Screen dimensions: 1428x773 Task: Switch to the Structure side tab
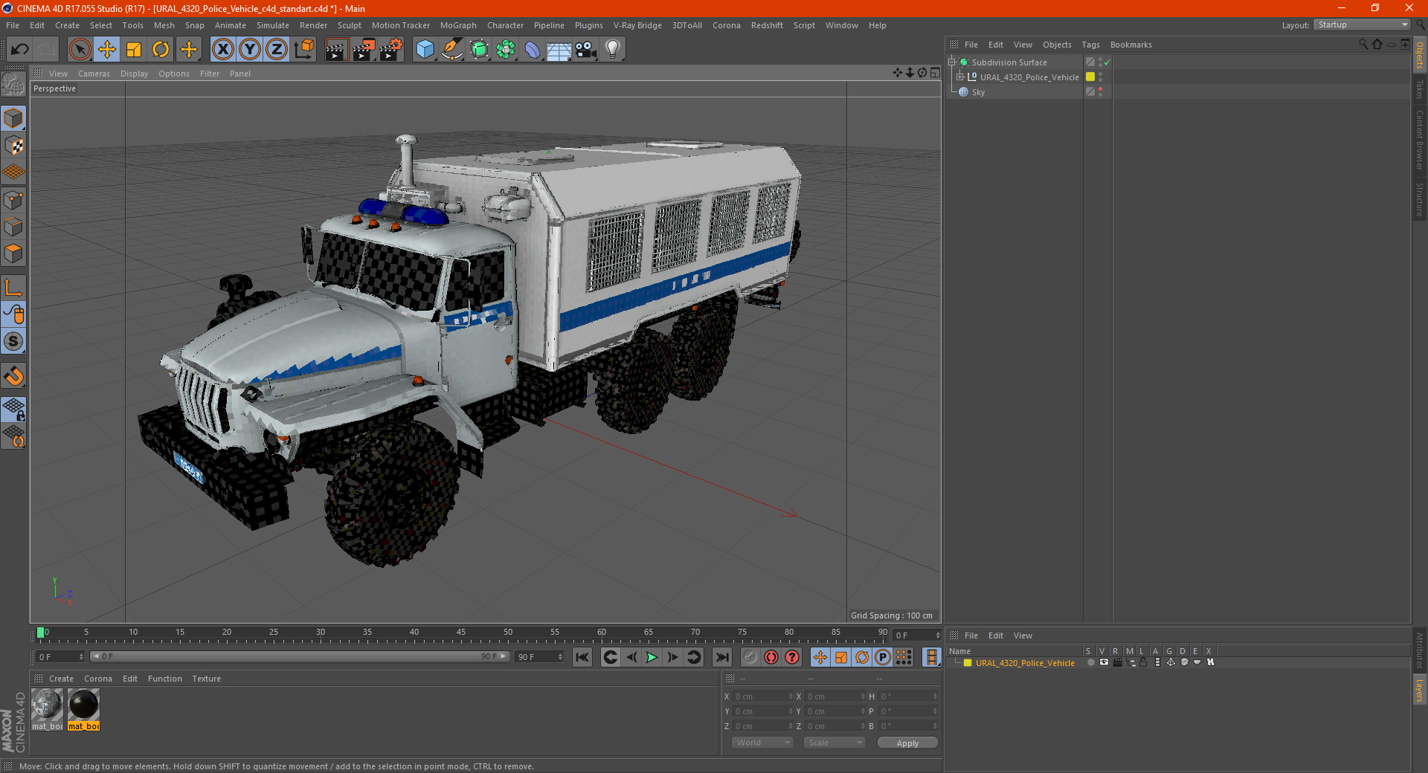[x=1420, y=199]
